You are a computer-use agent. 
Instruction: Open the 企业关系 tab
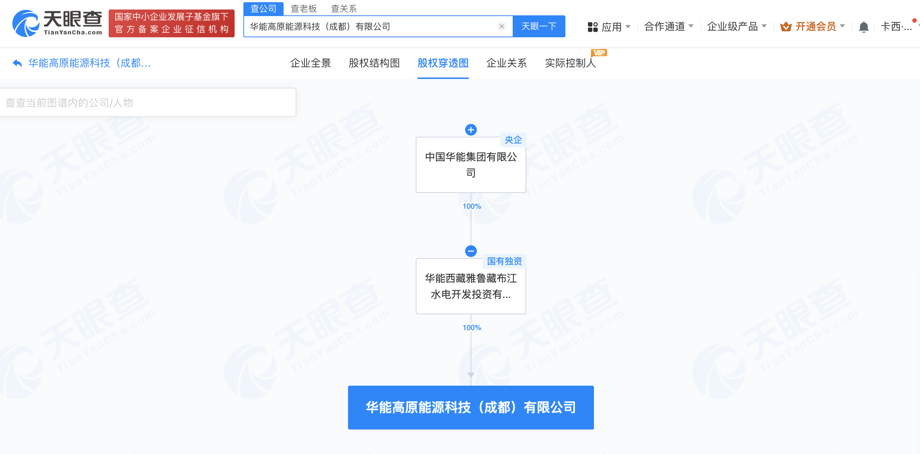pos(507,63)
